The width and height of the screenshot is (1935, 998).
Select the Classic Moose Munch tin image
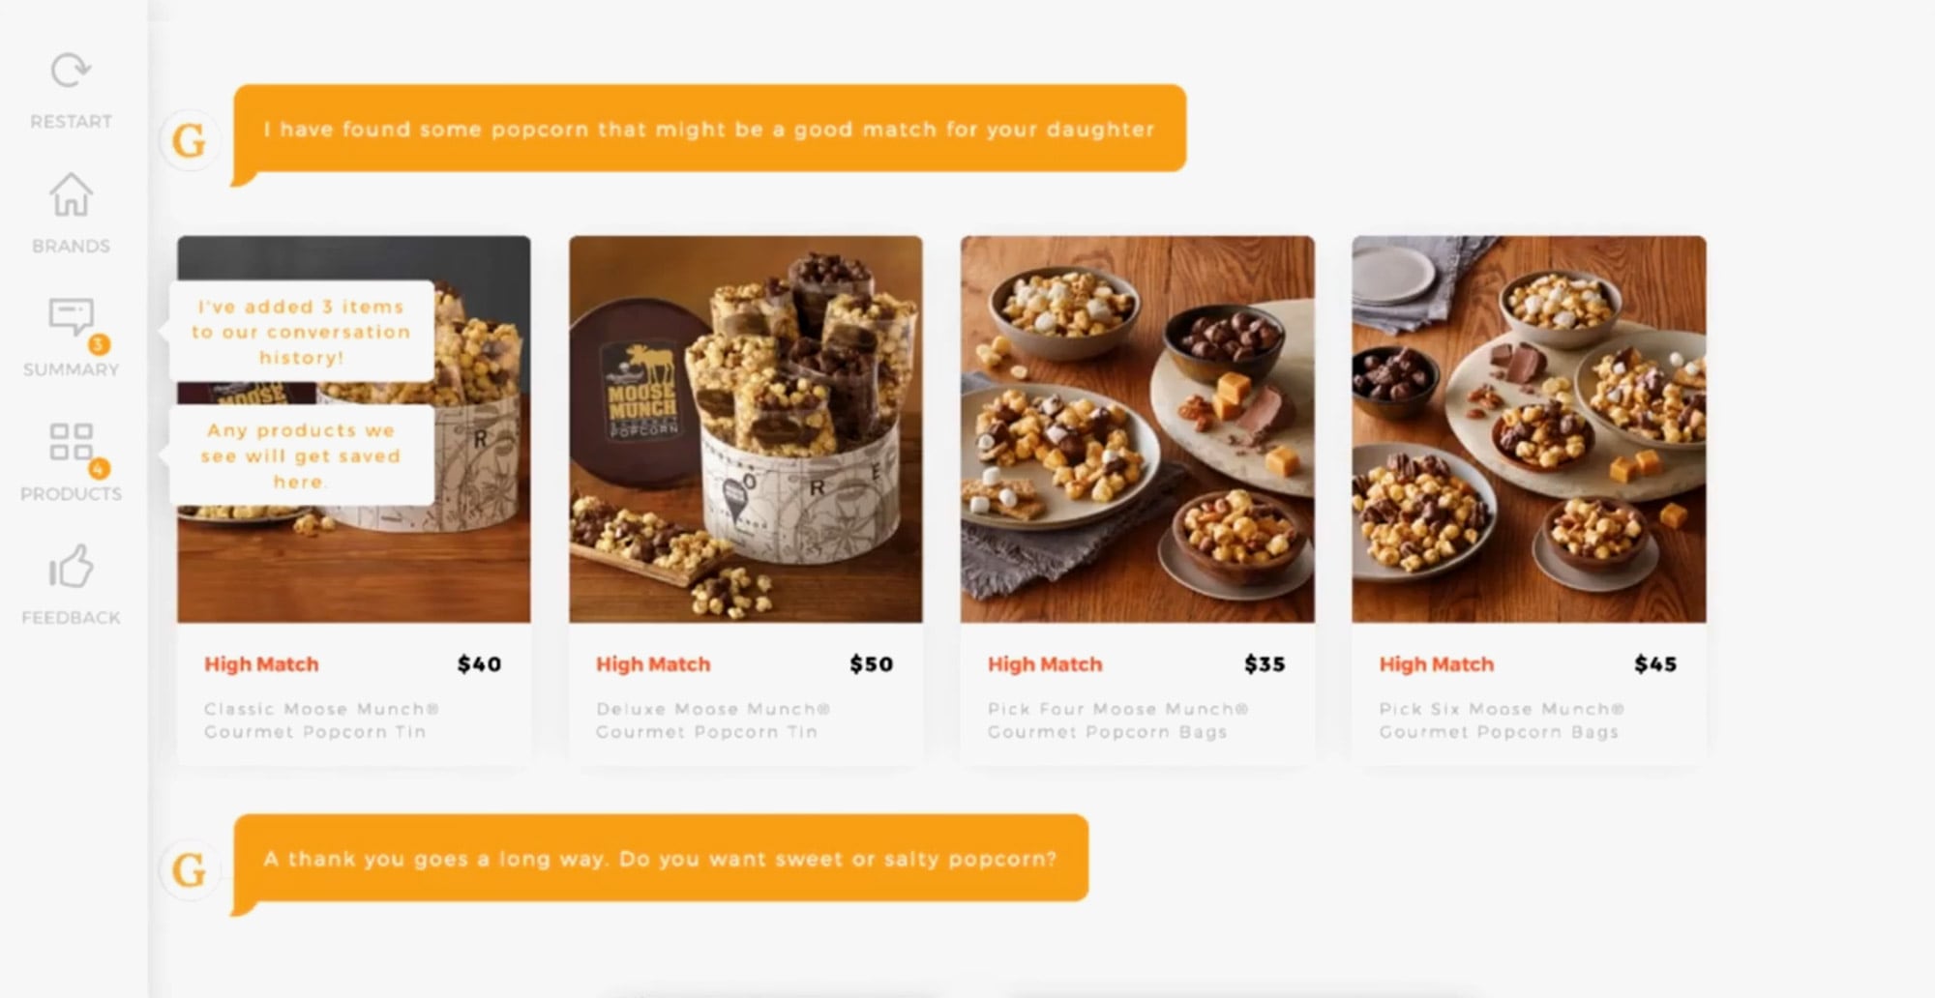(354, 428)
